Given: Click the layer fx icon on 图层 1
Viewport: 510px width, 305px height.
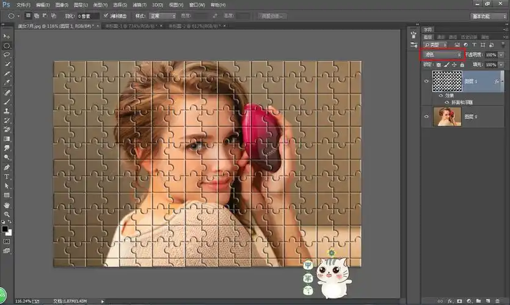Looking at the screenshot, I should coord(497,81).
